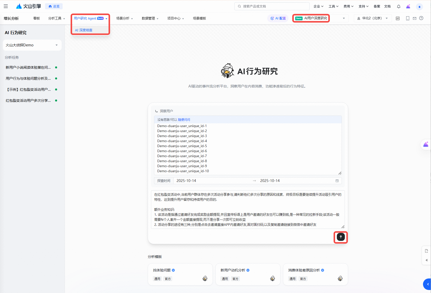Viewport: 431px width, 293px height.
Task: Click the 增长分析 product title
Action: pos(11,18)
